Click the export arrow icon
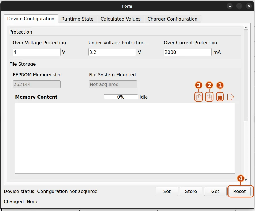Image resolution: width=255 pixels, height=211 pixels. coord(231,97)
